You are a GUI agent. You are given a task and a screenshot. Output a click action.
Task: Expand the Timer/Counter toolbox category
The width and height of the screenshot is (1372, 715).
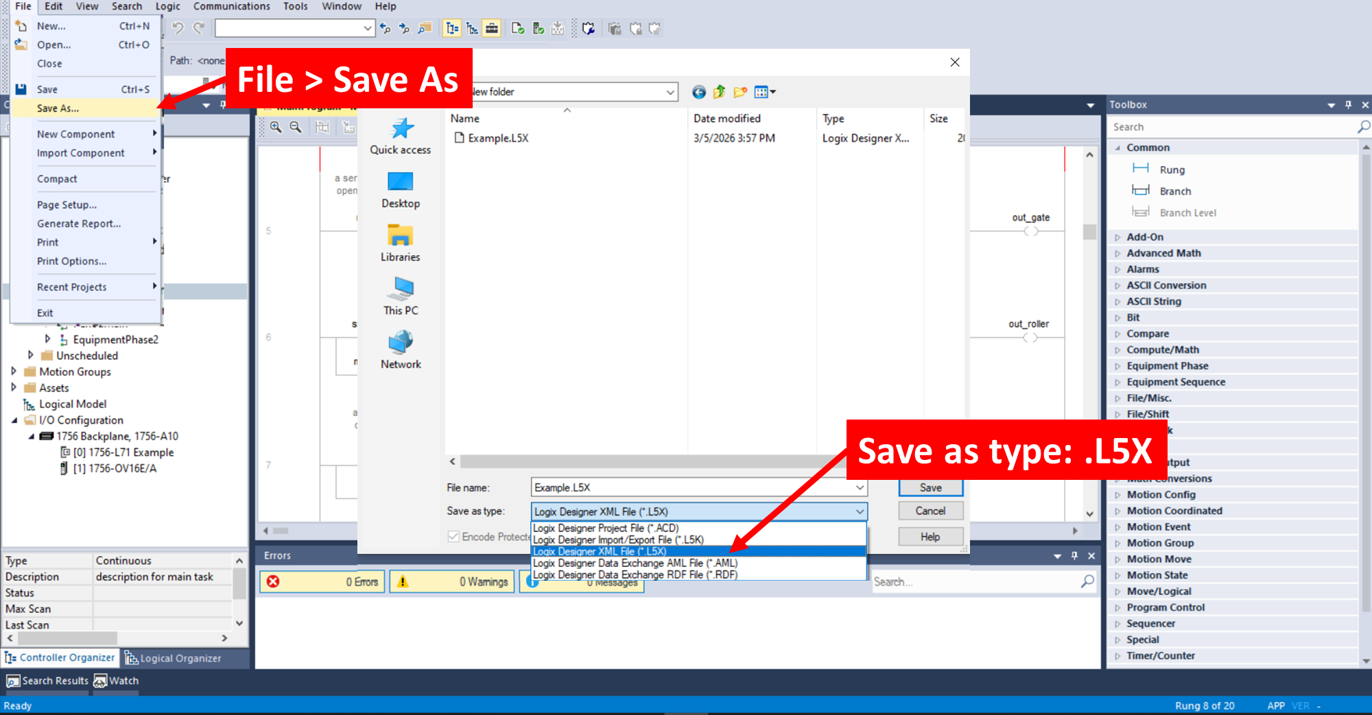(x=1117, y=656)
